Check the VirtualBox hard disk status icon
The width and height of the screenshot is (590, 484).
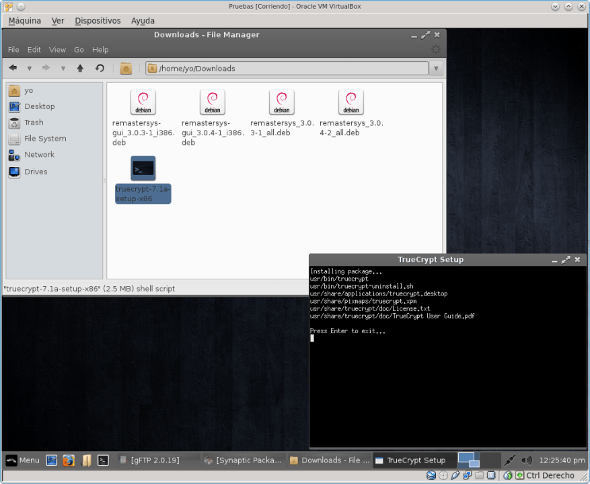431,475
